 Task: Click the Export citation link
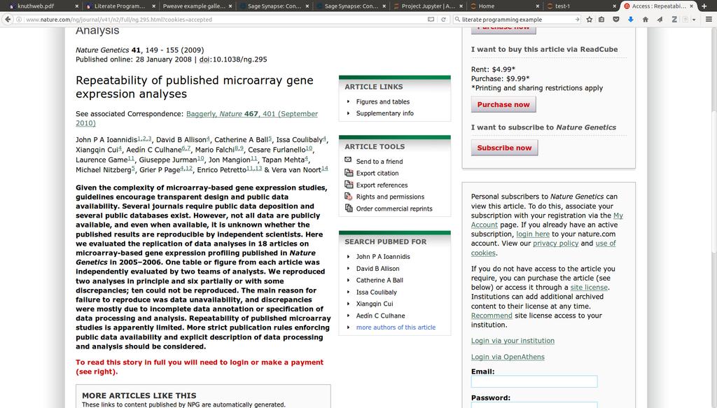point(377,173)
